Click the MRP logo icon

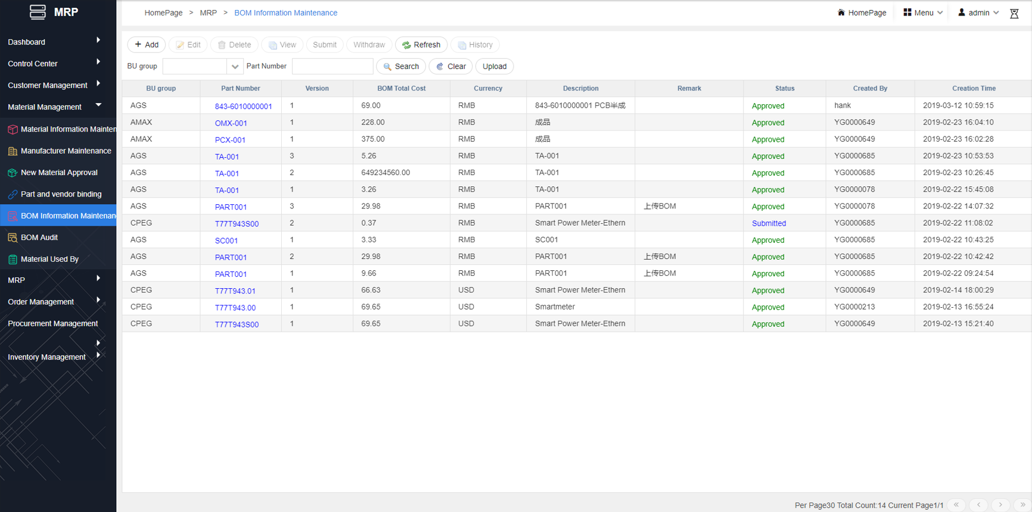coord(38,12)
